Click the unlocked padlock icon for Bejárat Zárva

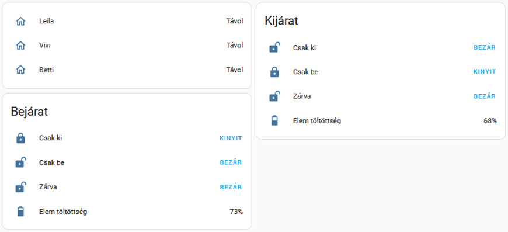(21, 187)
